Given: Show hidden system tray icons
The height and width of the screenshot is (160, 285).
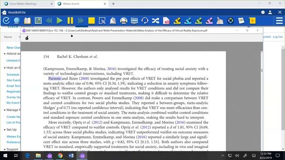Looking at the screenshot, I should tap(223, 156).
